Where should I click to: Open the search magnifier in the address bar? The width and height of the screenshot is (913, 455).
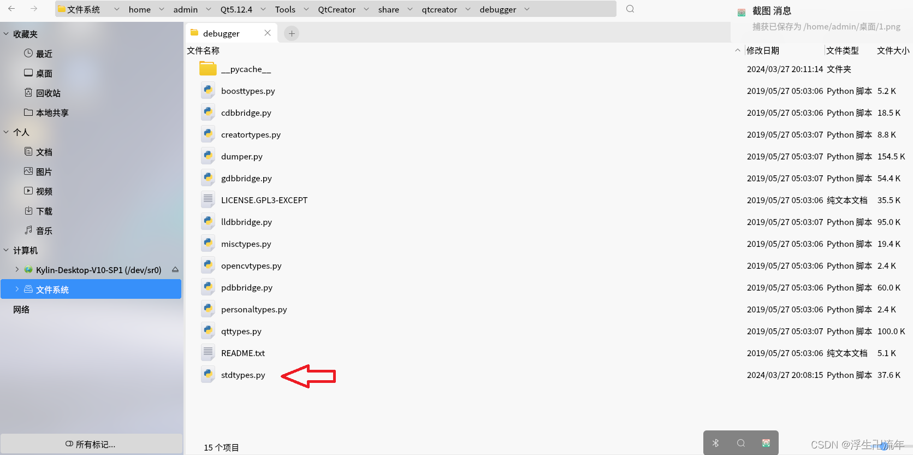[x=630, y=9]
